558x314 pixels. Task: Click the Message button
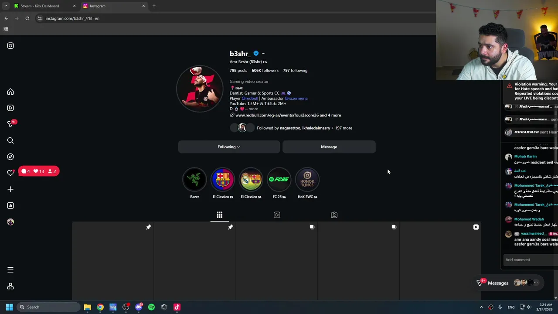tap(329, 147)
